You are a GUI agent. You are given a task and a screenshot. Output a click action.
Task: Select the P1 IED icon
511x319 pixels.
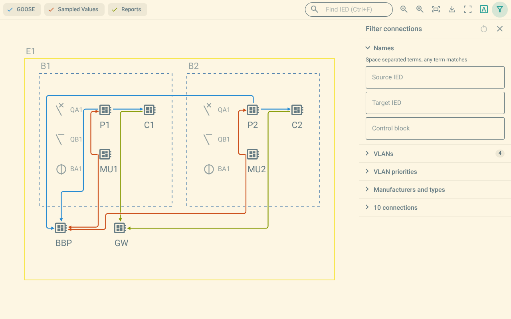pyautogui.click(x=105, y=110)
